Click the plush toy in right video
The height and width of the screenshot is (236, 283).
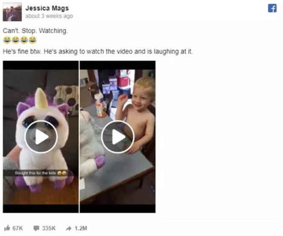91,144
